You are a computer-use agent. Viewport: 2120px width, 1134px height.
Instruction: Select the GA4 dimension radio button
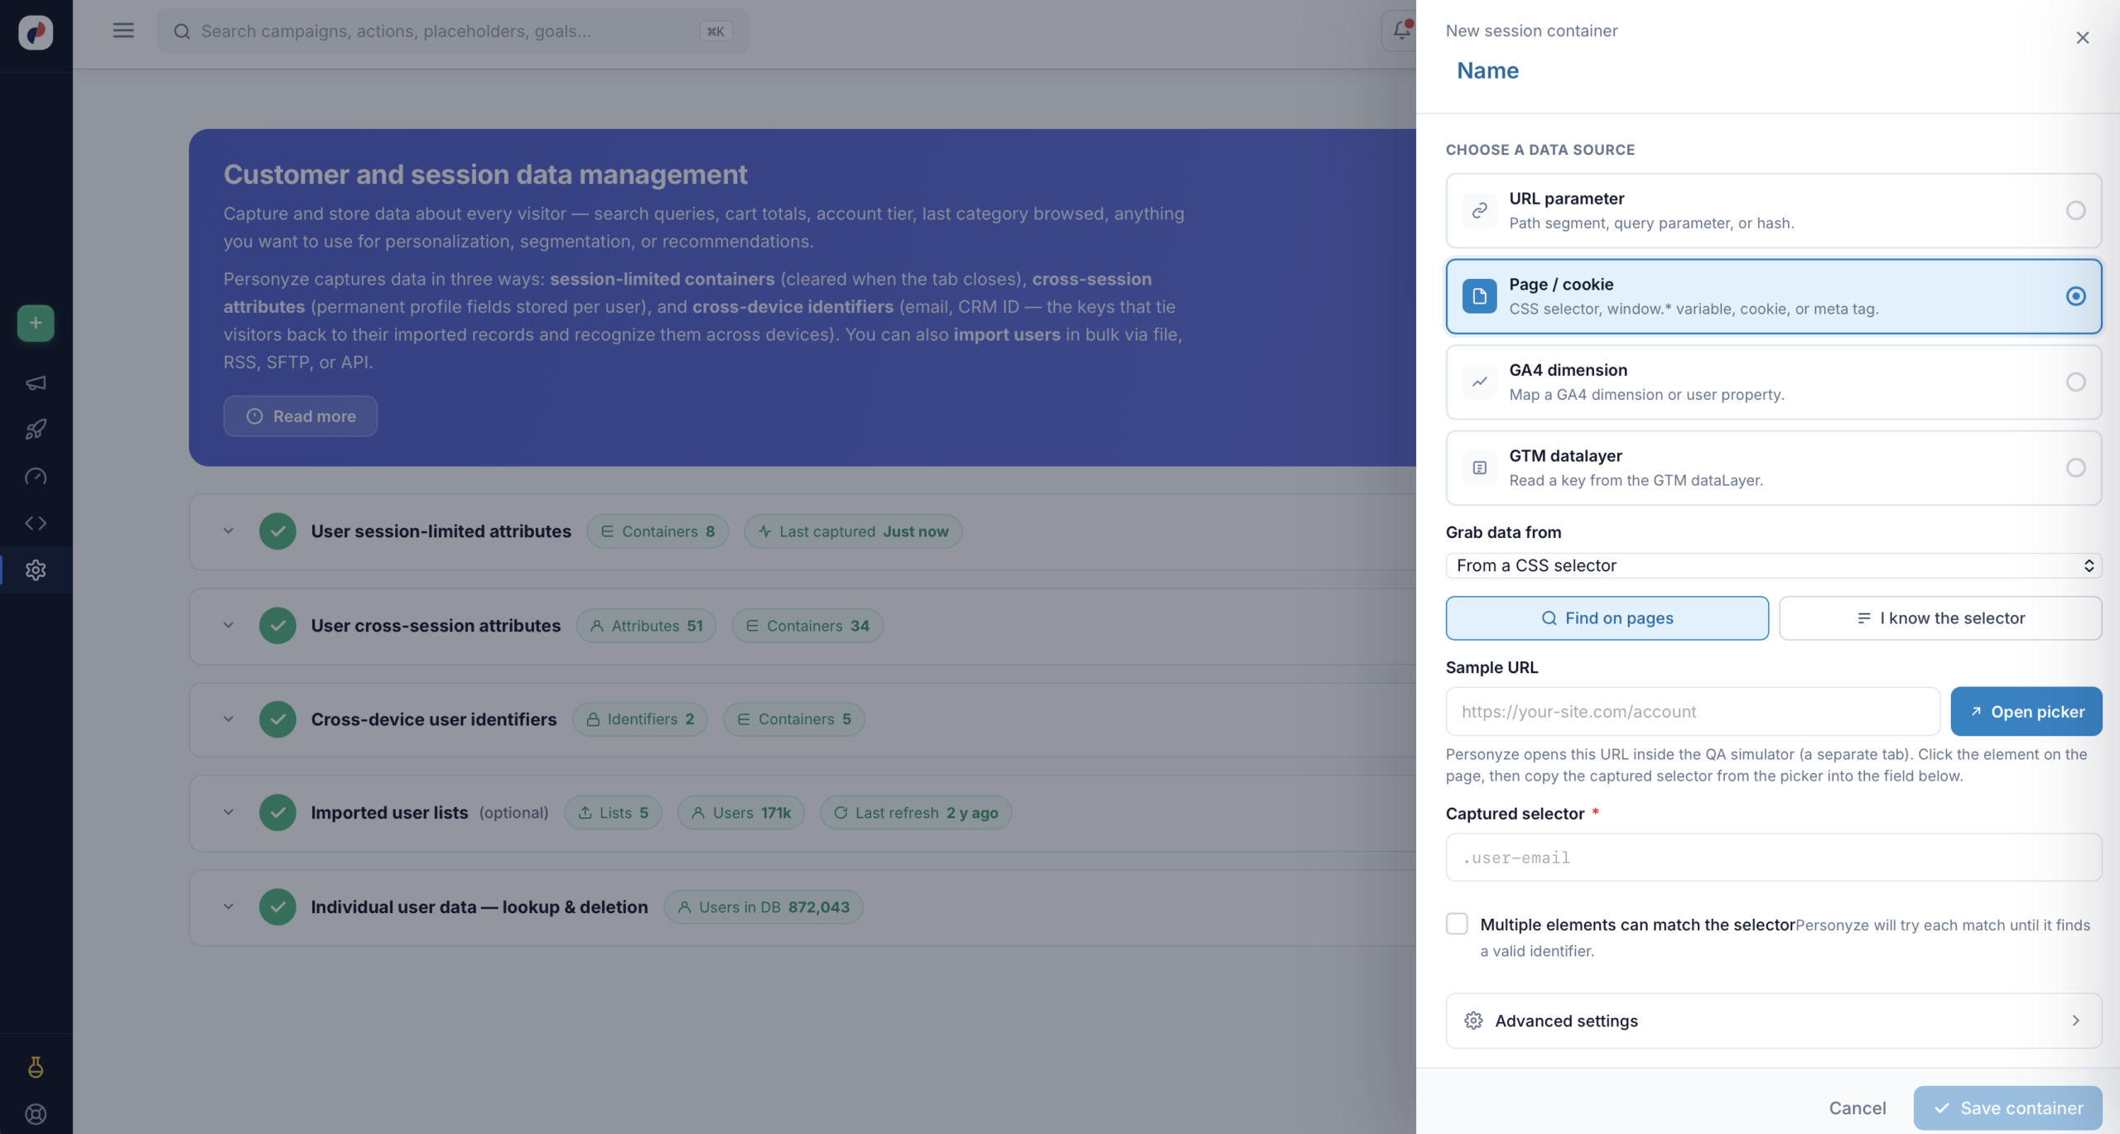tap(2075, 382)
